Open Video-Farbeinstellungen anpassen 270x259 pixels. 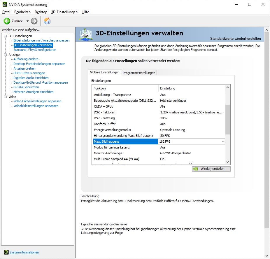click(37, 101)
